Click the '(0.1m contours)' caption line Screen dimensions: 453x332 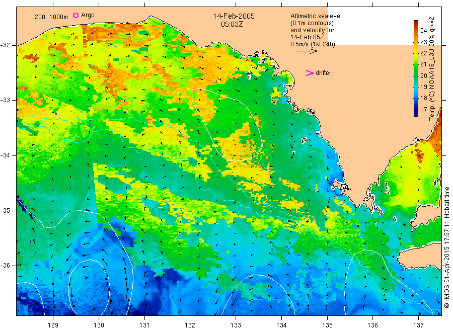(x=312, y=23)
